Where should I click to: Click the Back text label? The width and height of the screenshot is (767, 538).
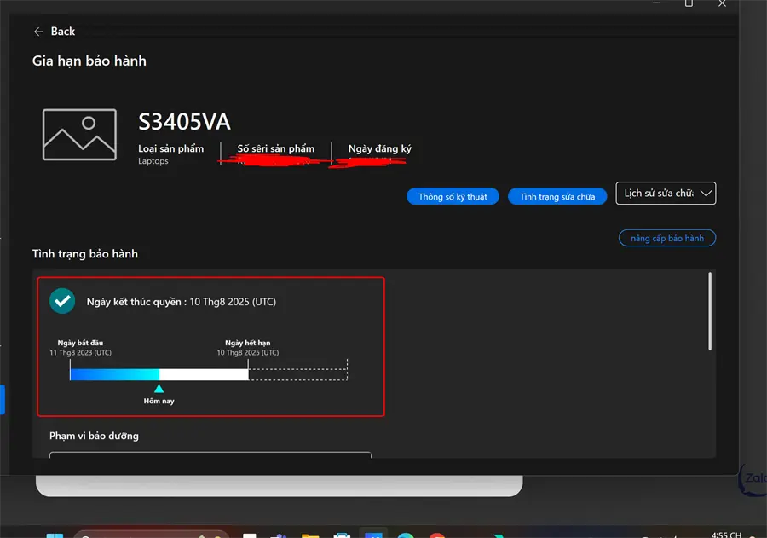point(63,32)
